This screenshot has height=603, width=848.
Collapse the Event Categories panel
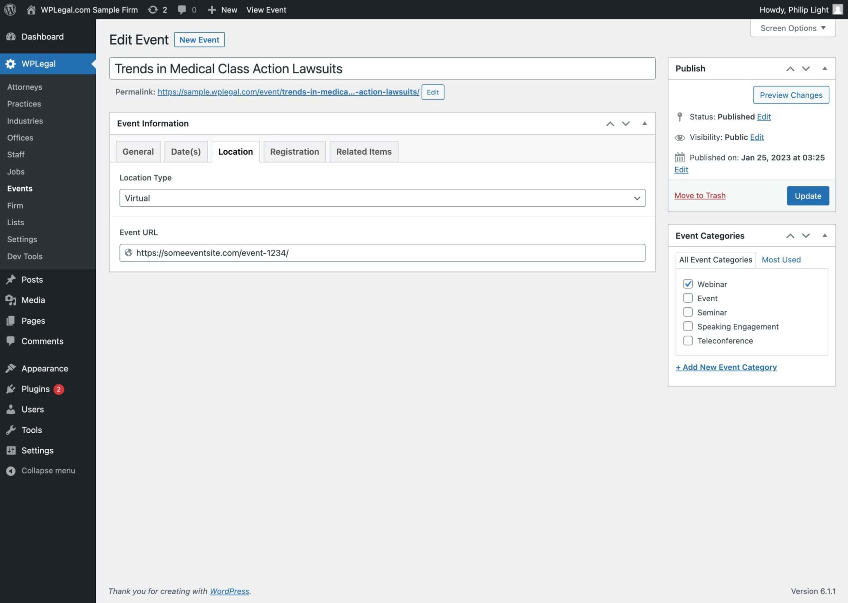click(x=825, y=235)
